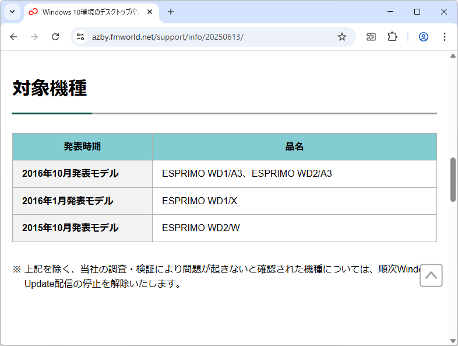
Task: Click the vertical scrollbar thumb
Action: tap(453, 180)
